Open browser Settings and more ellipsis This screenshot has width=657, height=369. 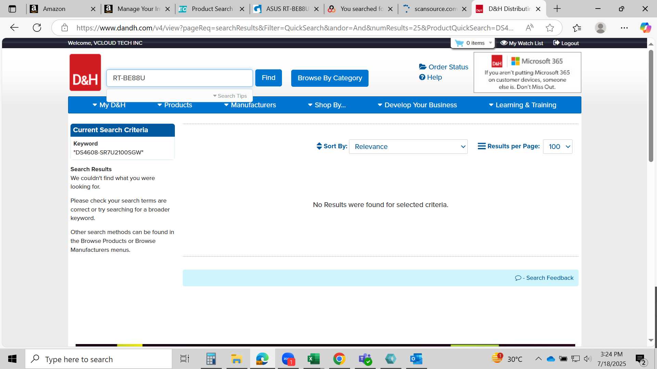[x=624, y=28]
